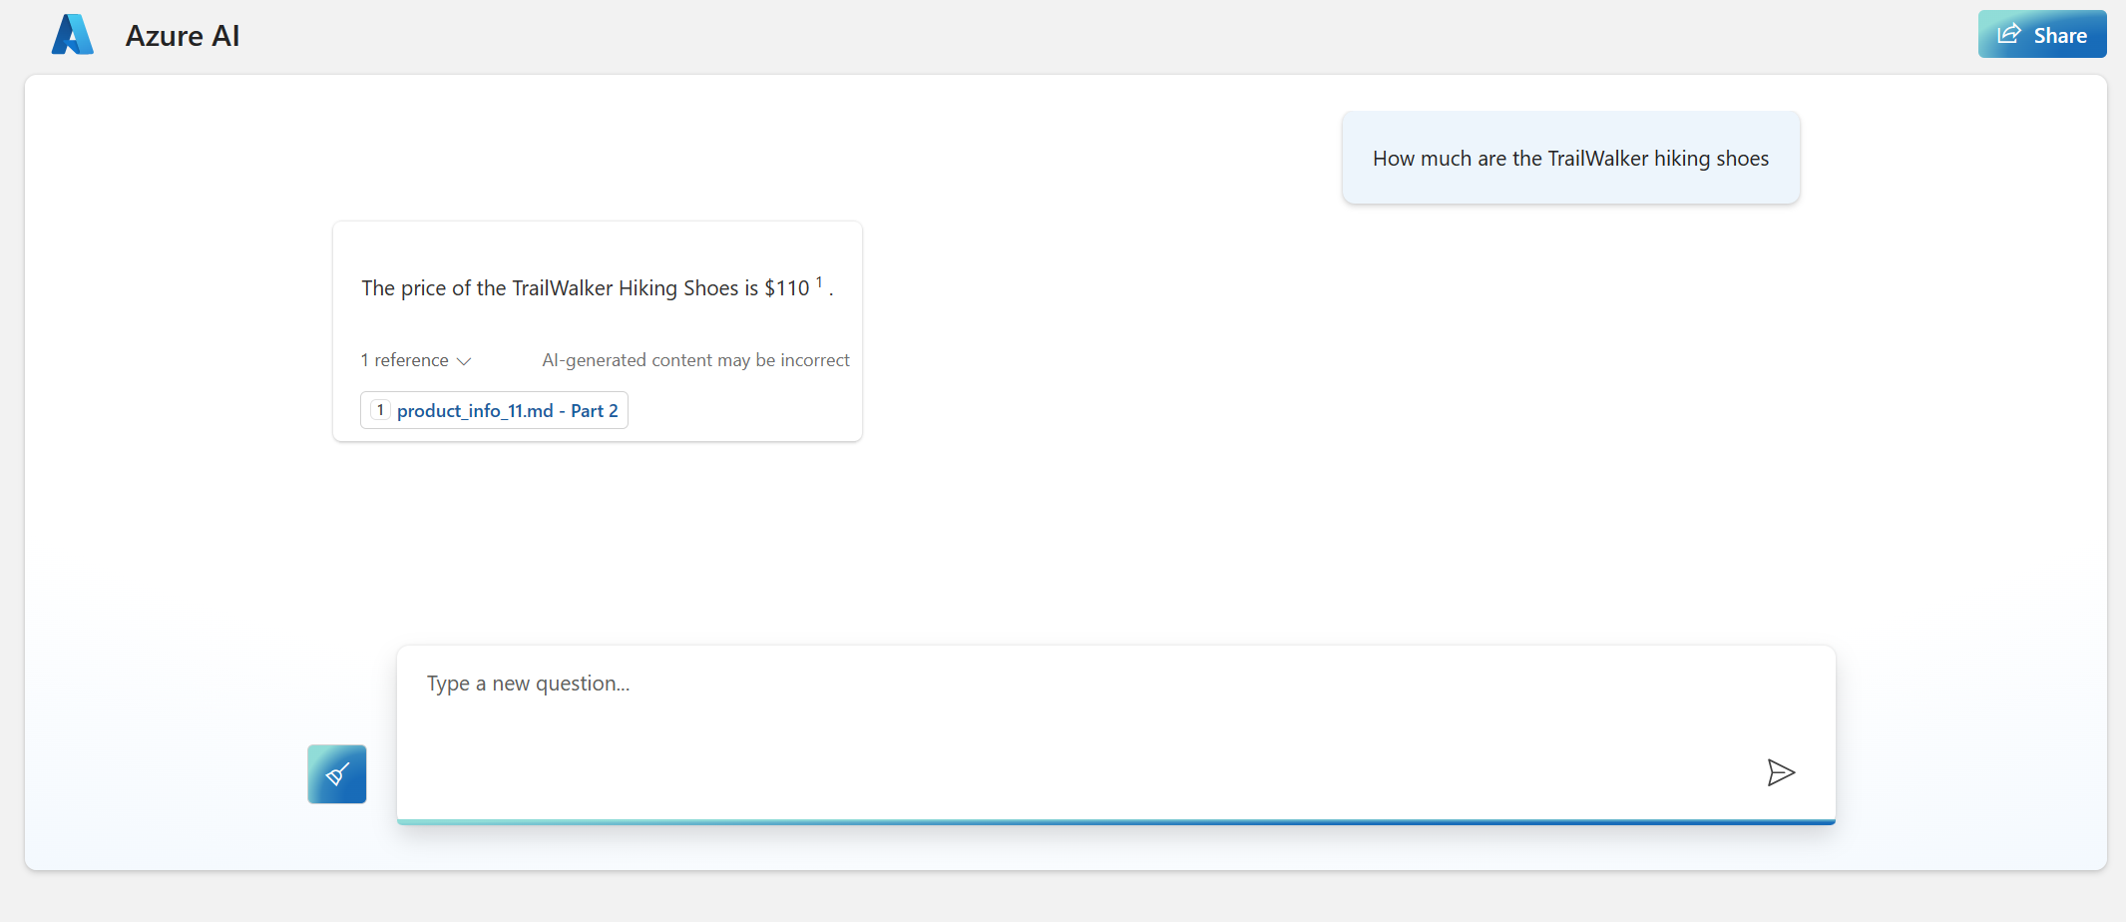
Task: Click the superscript citation 1 after $110
Action: pos(819,282)
